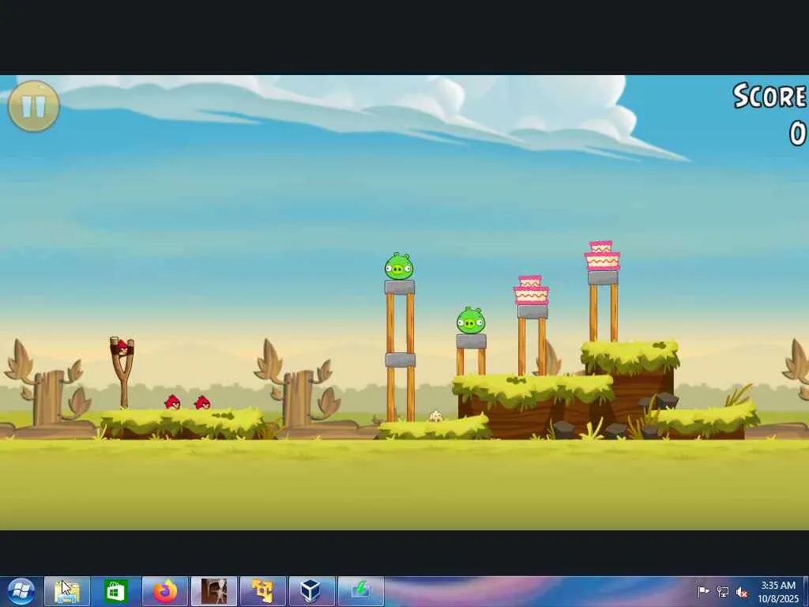The height and width of the screenshot is (607, 809).
Task: Click the SCORE label at top right
Action: click(x=769, y=96)
